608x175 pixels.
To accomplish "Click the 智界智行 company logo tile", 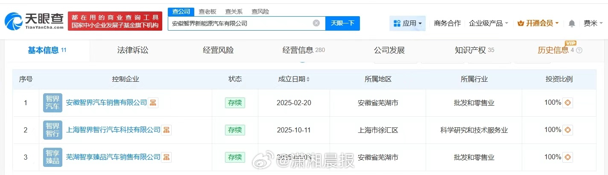I will click(53, 130).
